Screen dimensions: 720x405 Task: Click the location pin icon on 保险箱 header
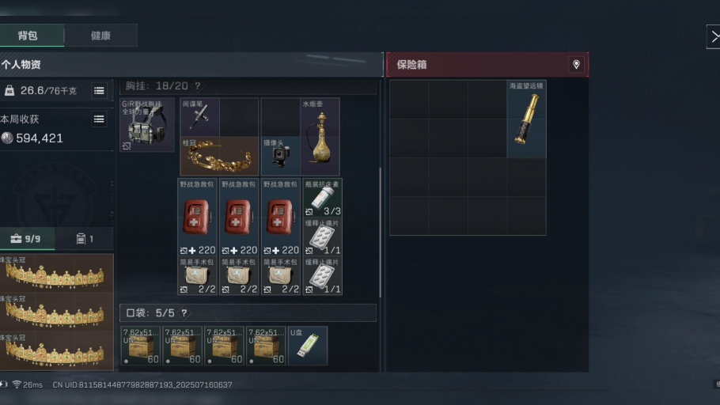pyautogui.click(x=576, y=65)
